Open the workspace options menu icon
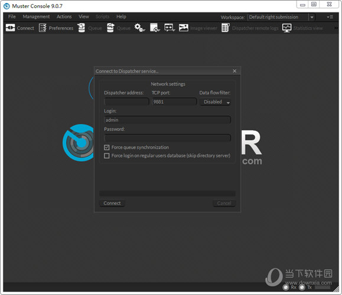342x295 pixels. 330,17
